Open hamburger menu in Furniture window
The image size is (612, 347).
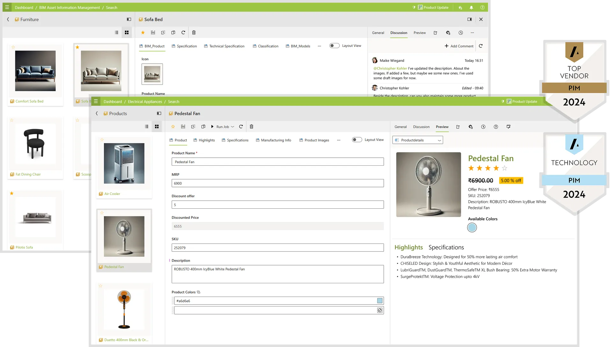[7, 7]
